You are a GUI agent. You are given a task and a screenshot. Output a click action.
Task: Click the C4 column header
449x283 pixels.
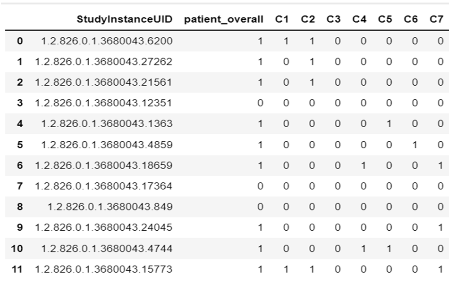coord(359,19)
